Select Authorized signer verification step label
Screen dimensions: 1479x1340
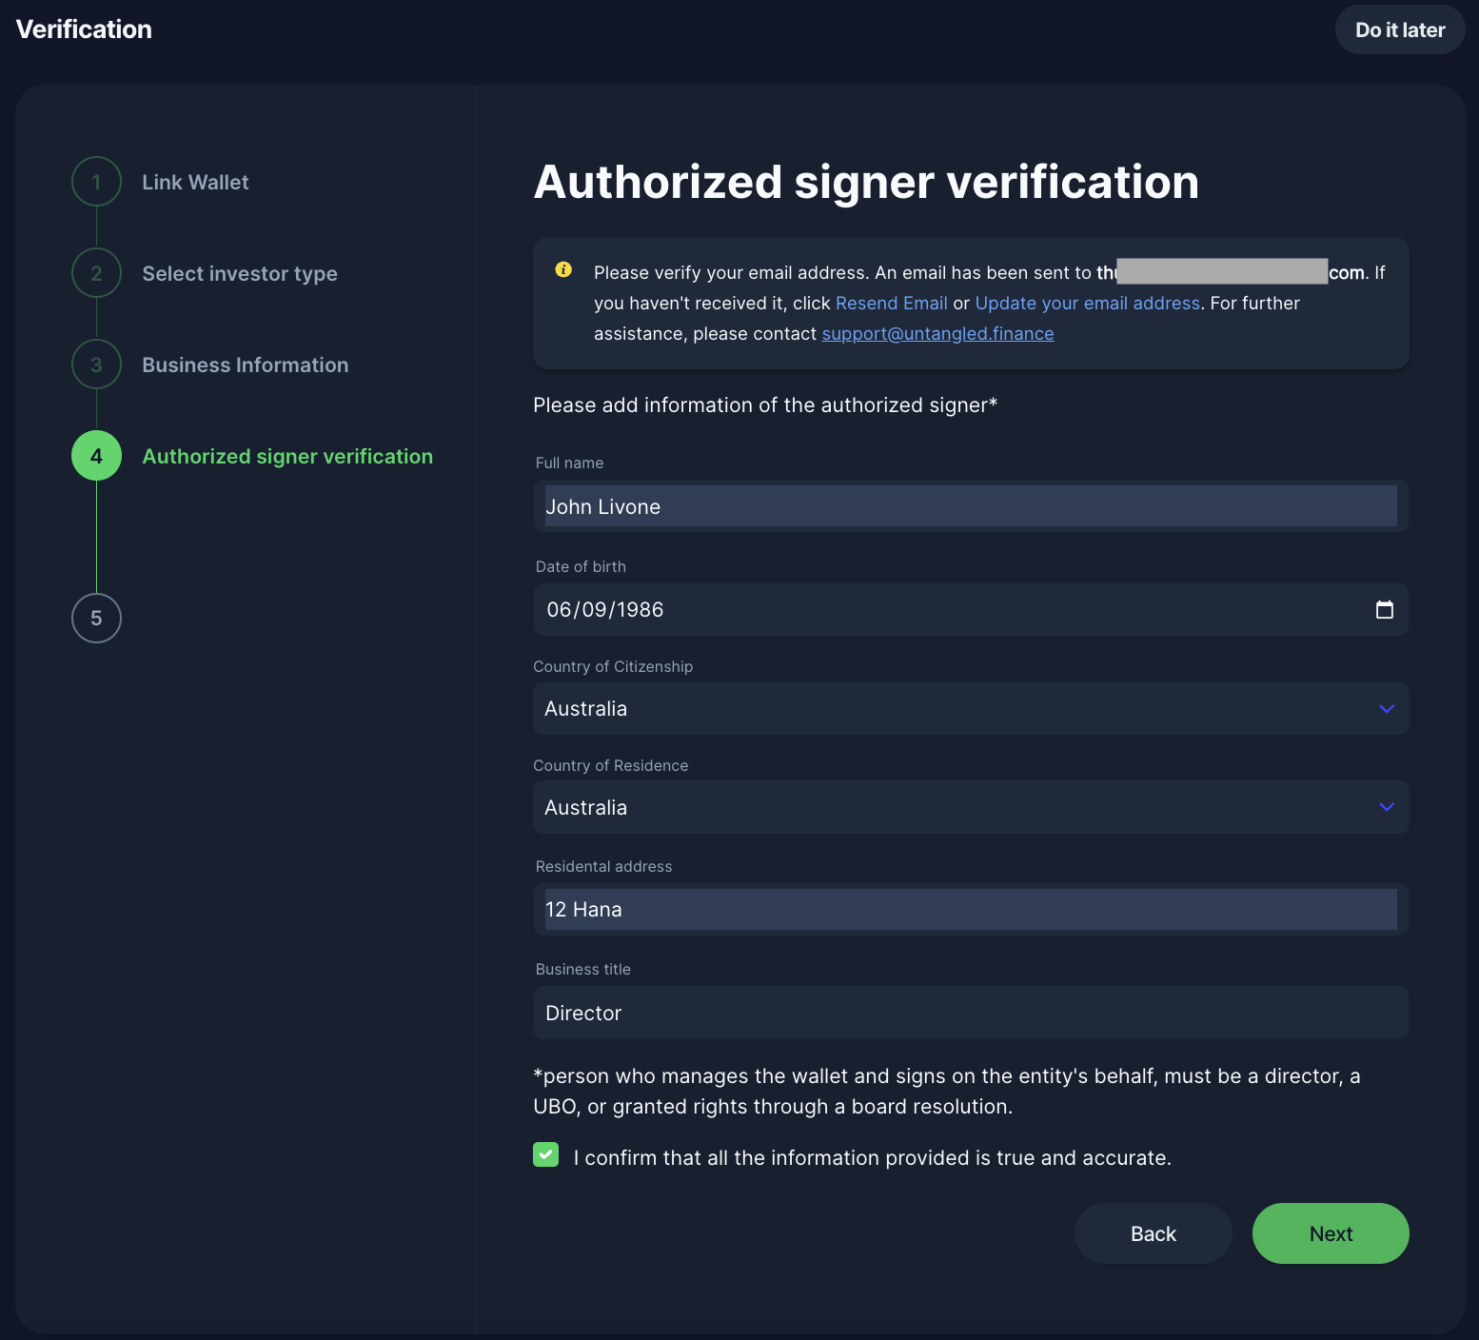[287, 457]
